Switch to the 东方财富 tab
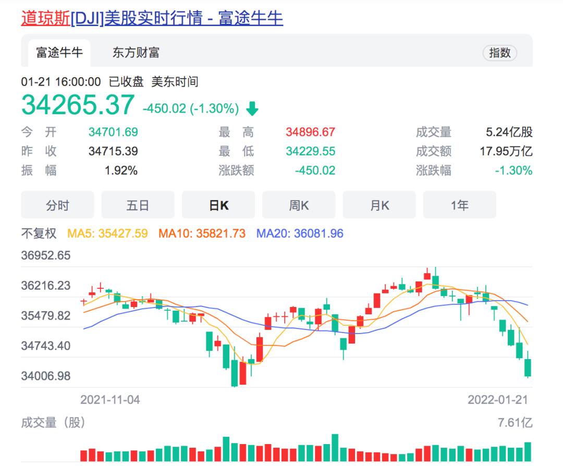563x466 pixels. (x=136, y=53)
